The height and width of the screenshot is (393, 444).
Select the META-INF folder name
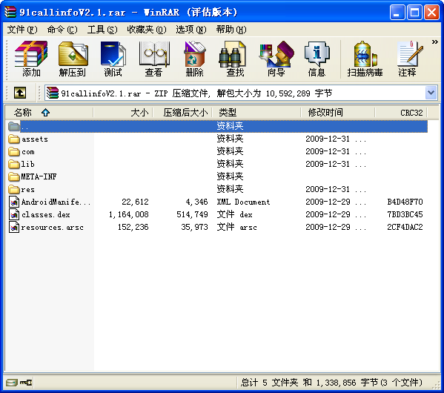coord(39,176)
